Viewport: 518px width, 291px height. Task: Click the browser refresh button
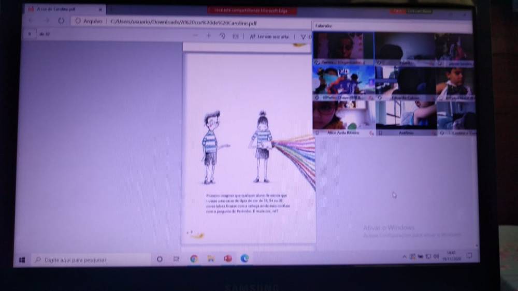click(61, 21)
